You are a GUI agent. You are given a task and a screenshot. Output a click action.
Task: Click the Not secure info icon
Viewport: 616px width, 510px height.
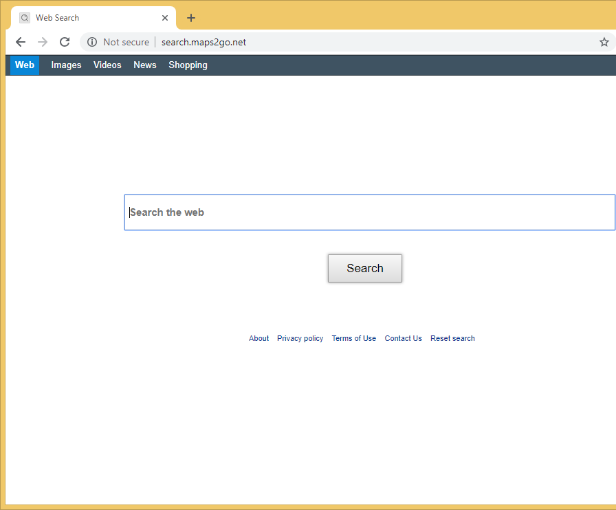92,42
